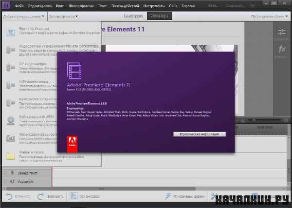Toggle the narration track enable checkbox
The height and width of the screenshot is (208, 292).
click(x=5, y=173)
